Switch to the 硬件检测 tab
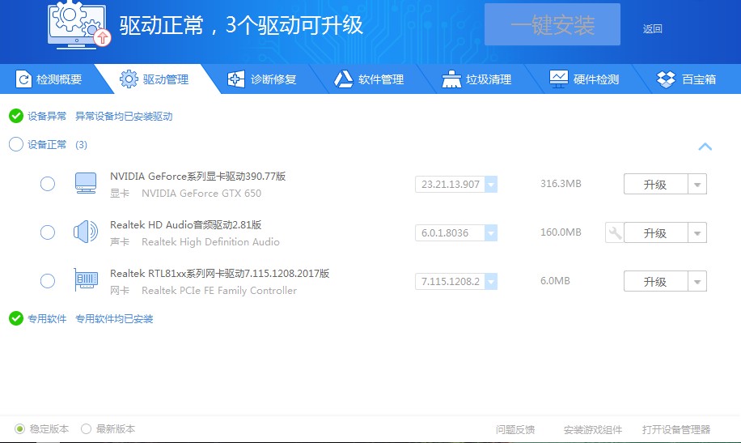This screenshot has height=443, width=741. tap(585, 79)
